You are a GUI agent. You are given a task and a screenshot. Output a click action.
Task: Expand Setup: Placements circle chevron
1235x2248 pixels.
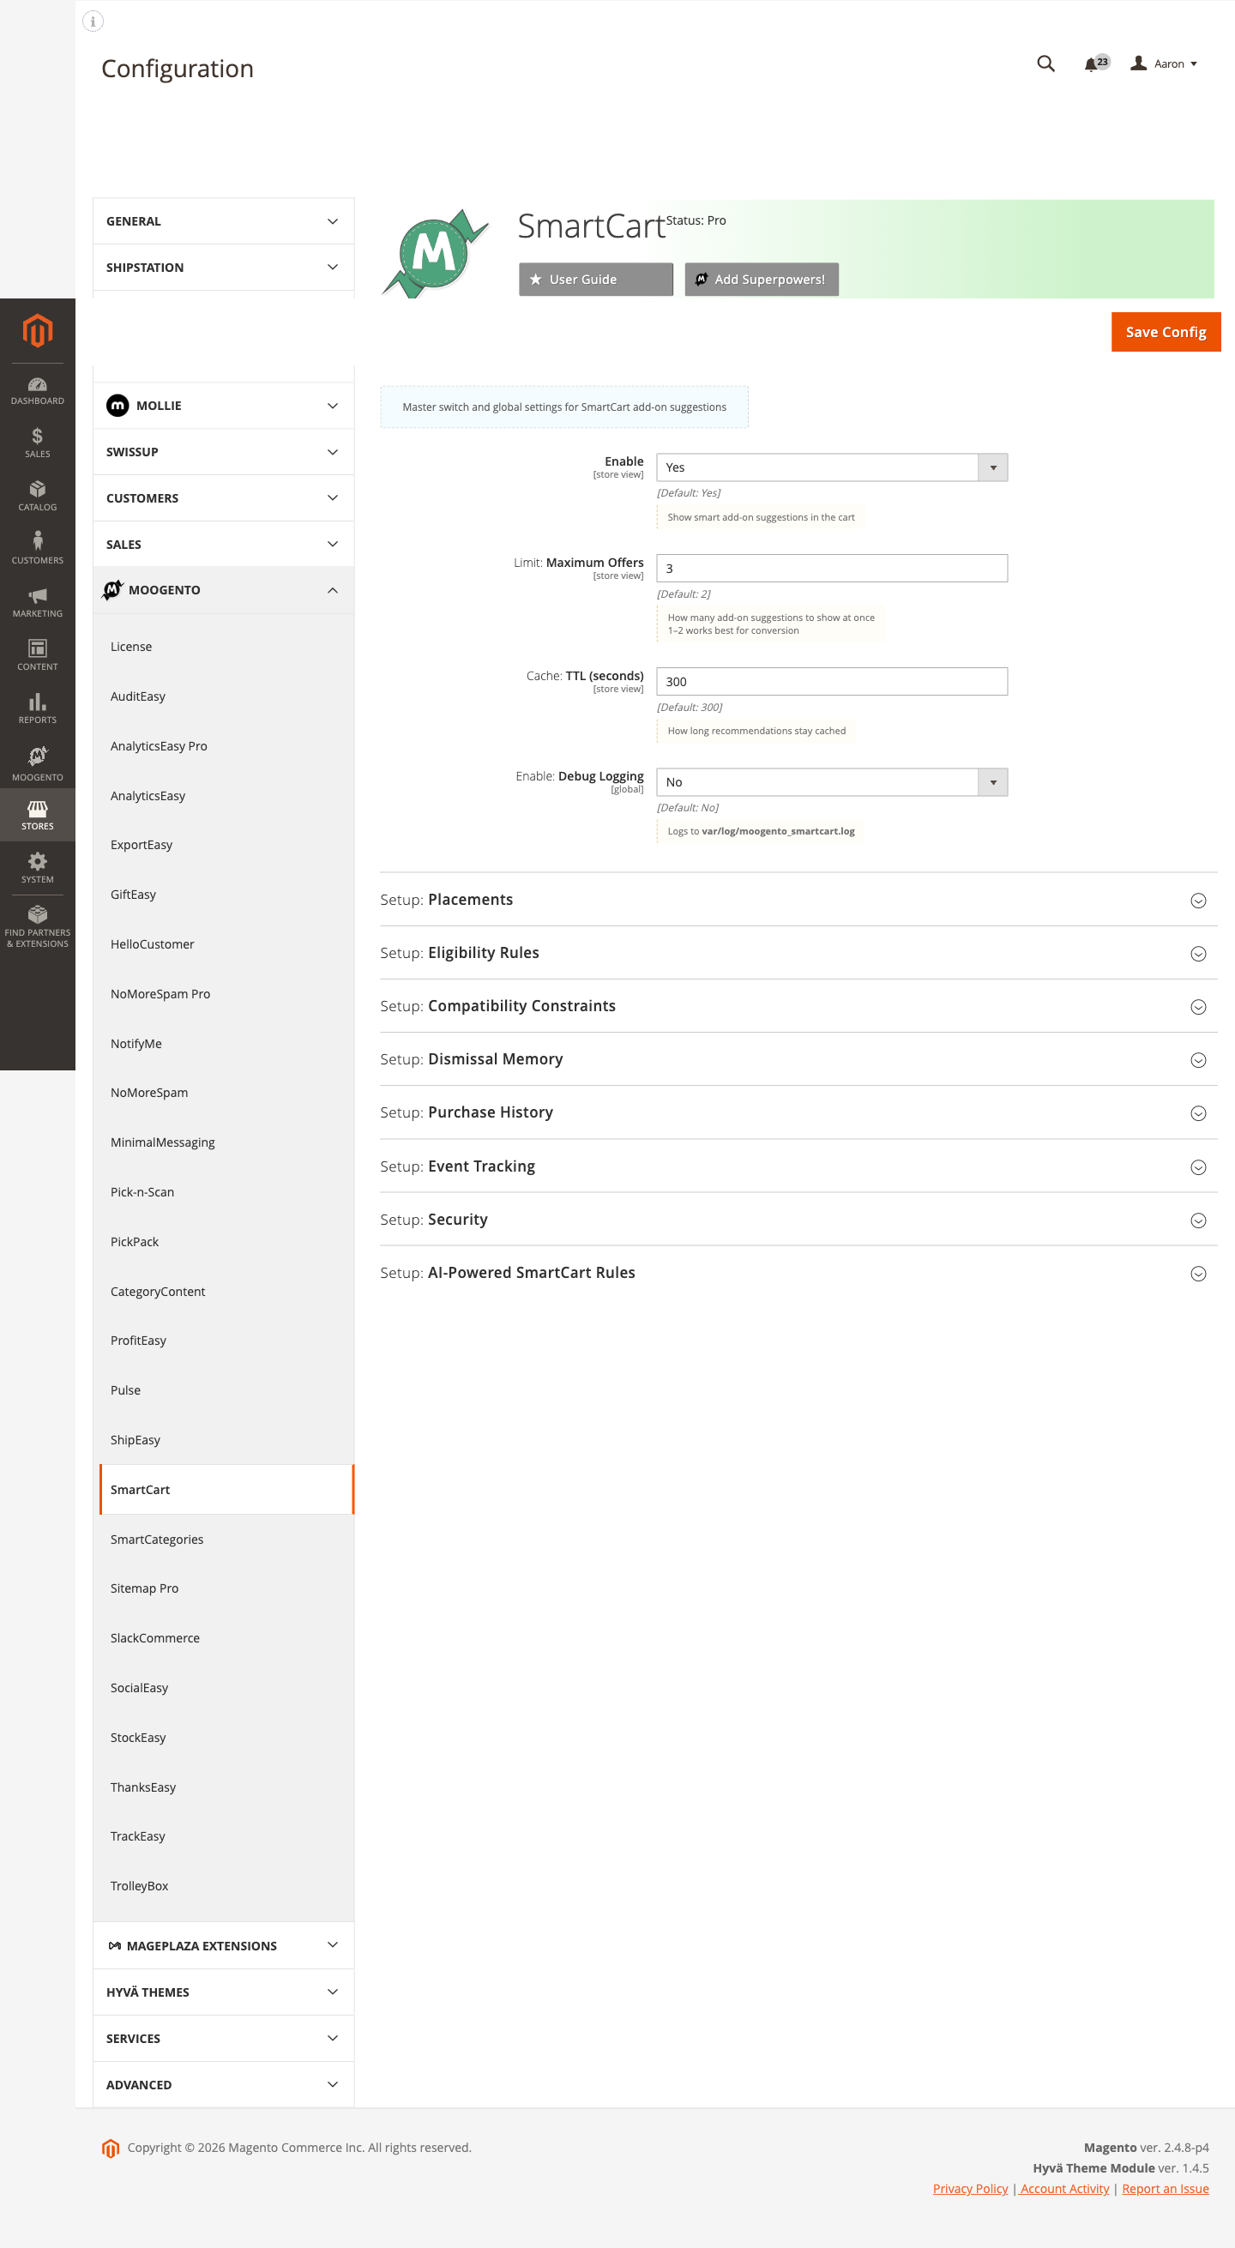click(x=1198, y=901)
